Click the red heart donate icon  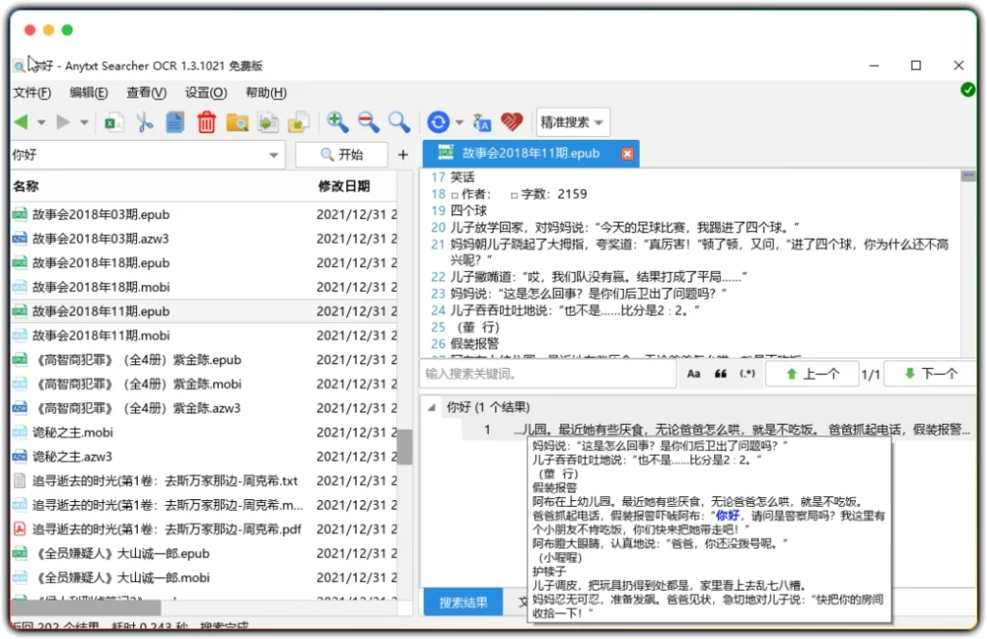[x=512, y=121]
